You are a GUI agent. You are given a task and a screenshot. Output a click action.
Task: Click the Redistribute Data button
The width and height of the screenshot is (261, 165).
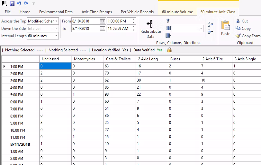150,29
